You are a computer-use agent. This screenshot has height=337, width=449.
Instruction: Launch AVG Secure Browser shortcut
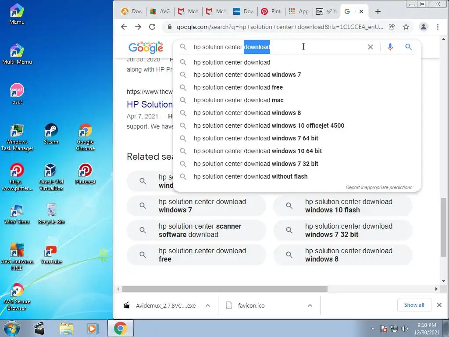click(17, 297)
